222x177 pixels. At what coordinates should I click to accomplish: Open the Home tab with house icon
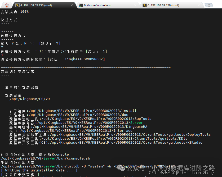[7, 5]
